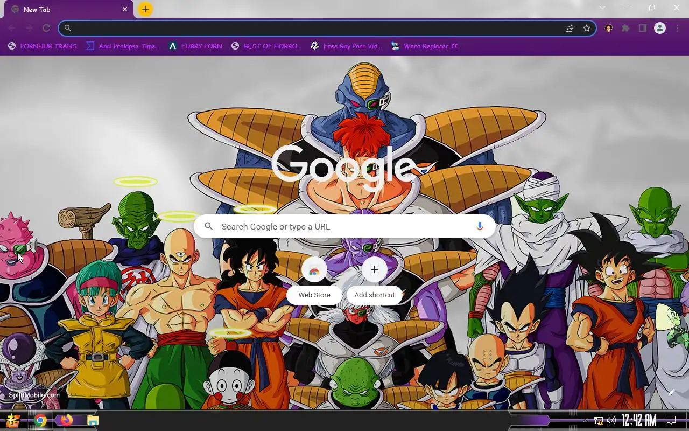
Task: Go forward with the browser forward arrow
Action: pos(29,28)
